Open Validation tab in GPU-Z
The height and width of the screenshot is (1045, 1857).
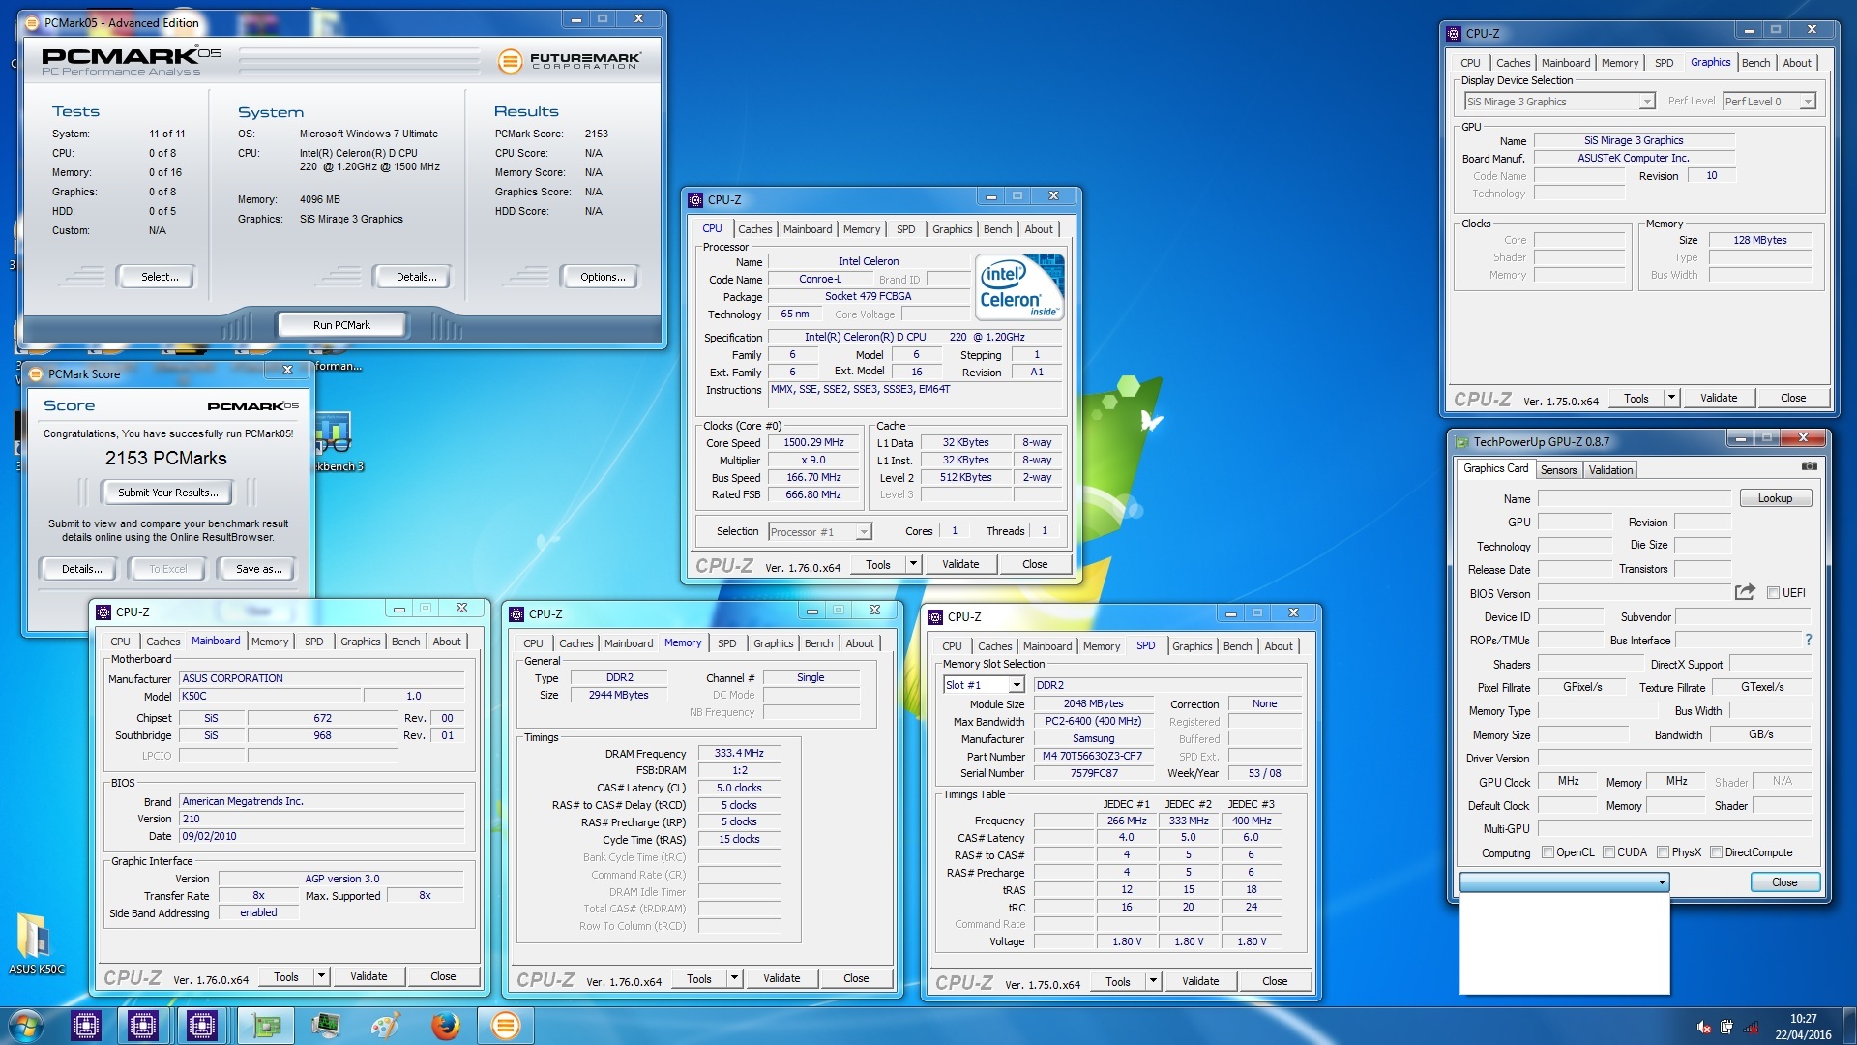pos(1610,470)
